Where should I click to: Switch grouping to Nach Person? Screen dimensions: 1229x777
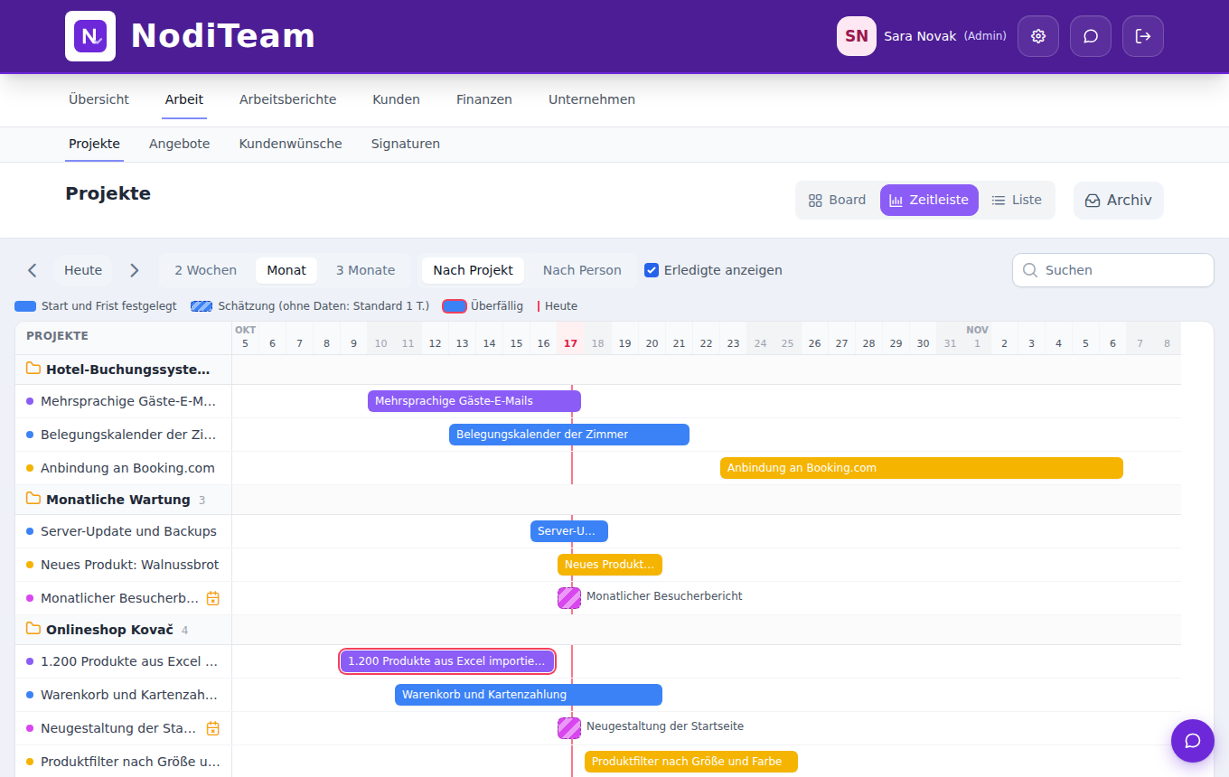click(582, 270)
